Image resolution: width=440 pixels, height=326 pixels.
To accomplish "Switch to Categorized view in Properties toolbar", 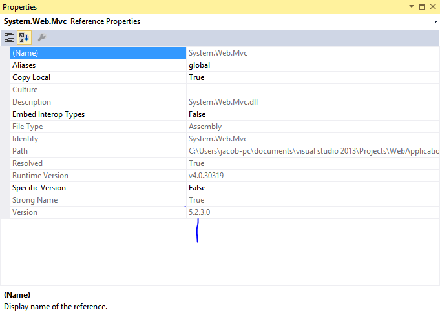I will (8, 37).
